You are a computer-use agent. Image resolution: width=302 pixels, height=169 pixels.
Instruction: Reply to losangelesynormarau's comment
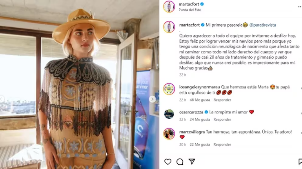click(222, 100)
